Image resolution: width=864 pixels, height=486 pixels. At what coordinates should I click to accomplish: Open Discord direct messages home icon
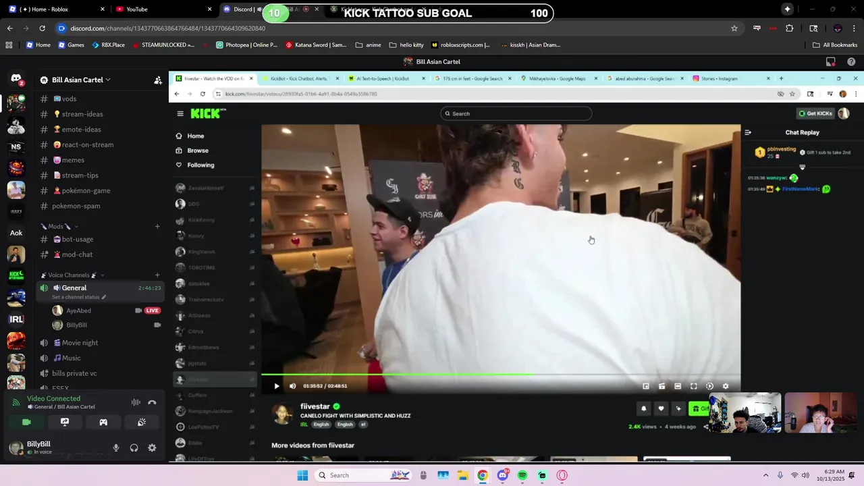click(x=16, y=80)
